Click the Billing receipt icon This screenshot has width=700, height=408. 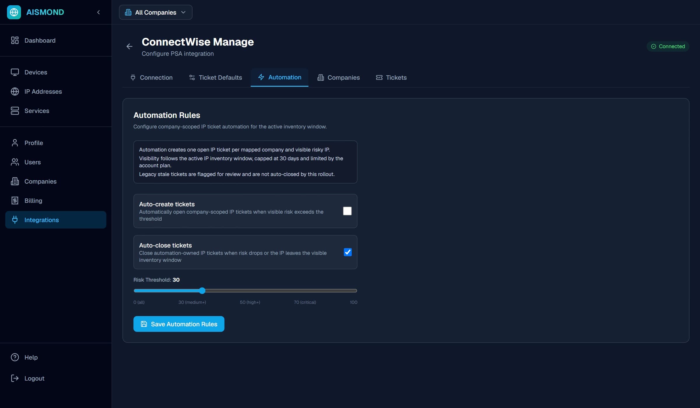[x=15, y=200]
